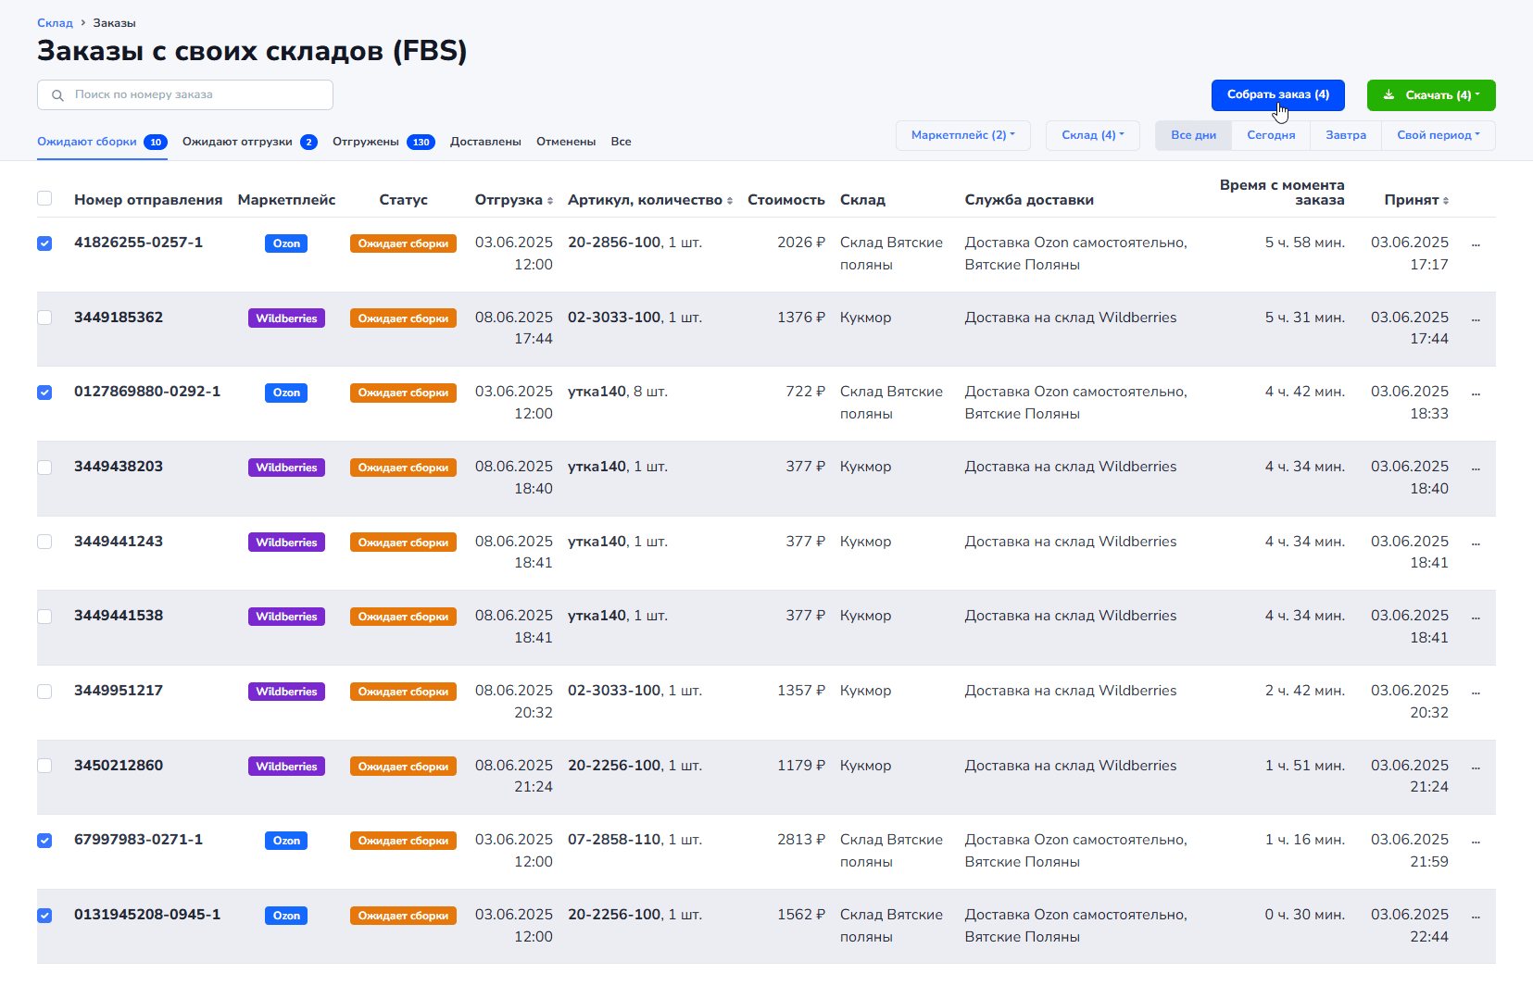1533x986 pixels.
Task: Click the search magnifier icon
Action: click(x=57, y=95)
